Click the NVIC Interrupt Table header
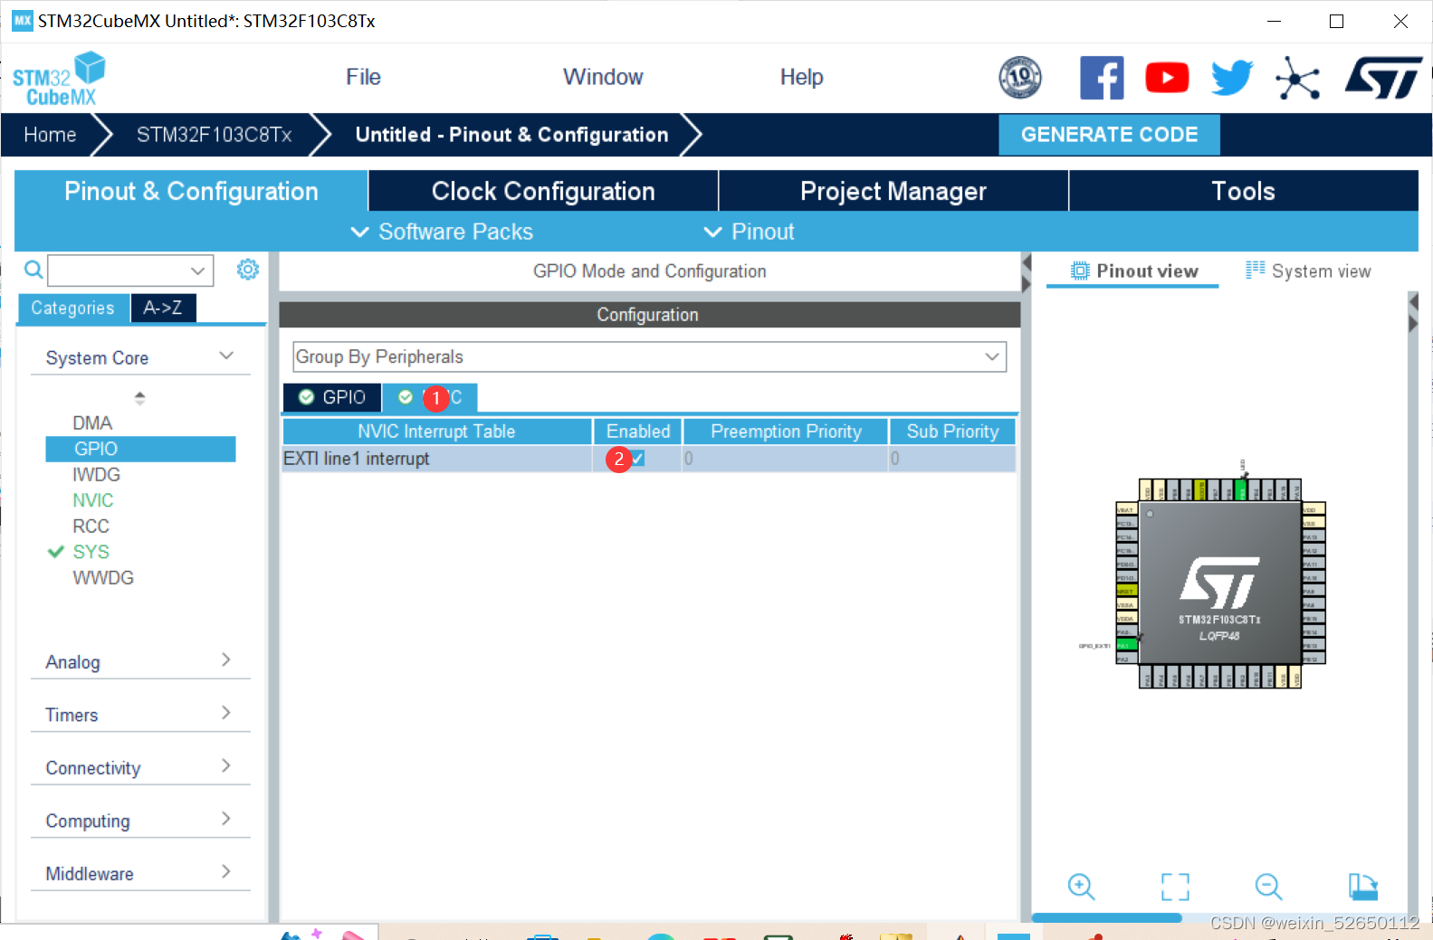Image resolution: width=1433 pixels, height=940 pixels. click(x=436, y=432)
